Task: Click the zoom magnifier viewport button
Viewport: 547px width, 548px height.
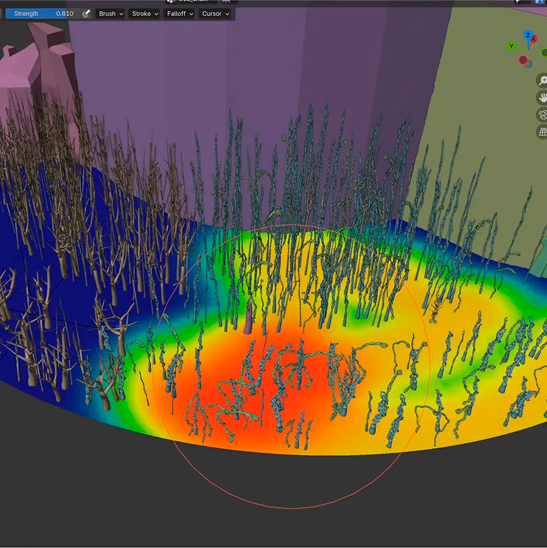Action: pos(543,80)
